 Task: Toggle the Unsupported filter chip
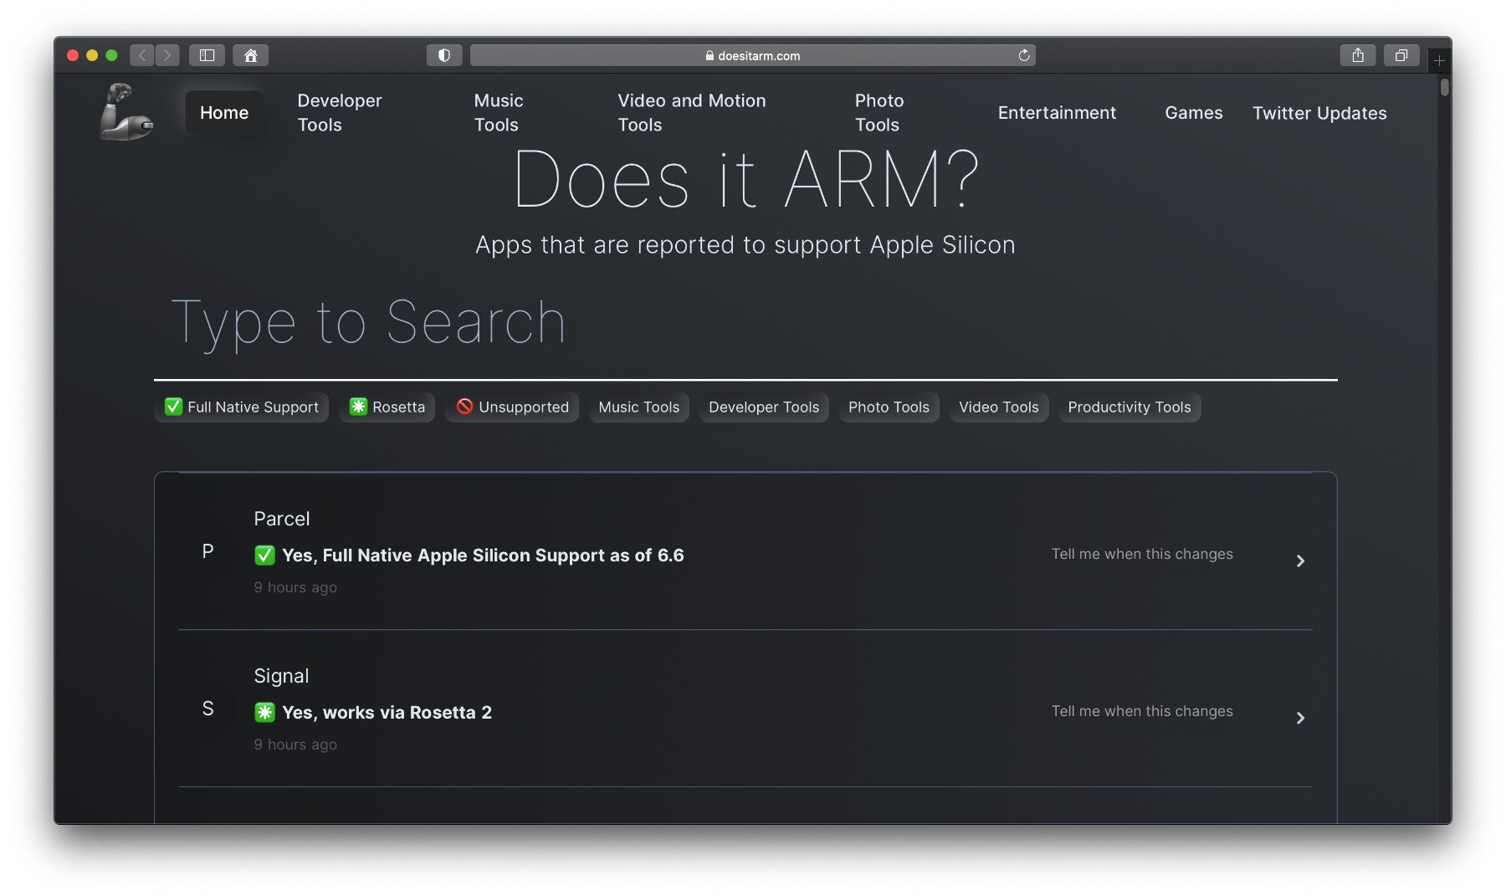tap(512, 407)
